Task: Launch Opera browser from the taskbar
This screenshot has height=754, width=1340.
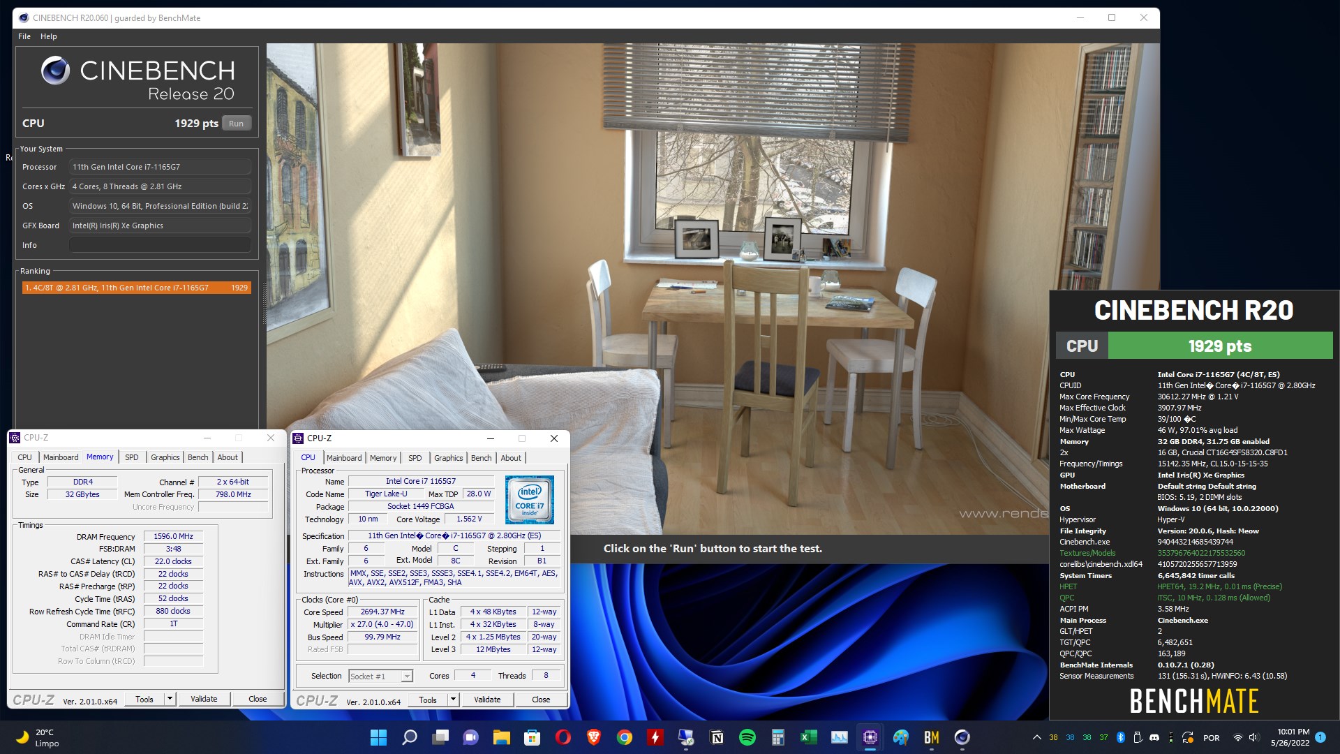Action: [563, 737]
